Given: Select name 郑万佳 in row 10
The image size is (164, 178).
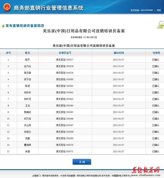Looking at the screenshot, I should [27, 119].
